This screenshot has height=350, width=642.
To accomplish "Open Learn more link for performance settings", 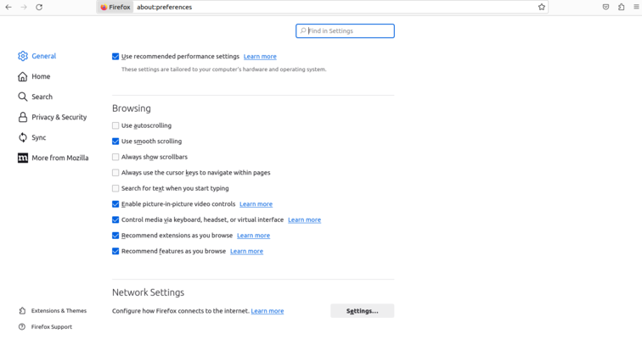I will [260, 57].
